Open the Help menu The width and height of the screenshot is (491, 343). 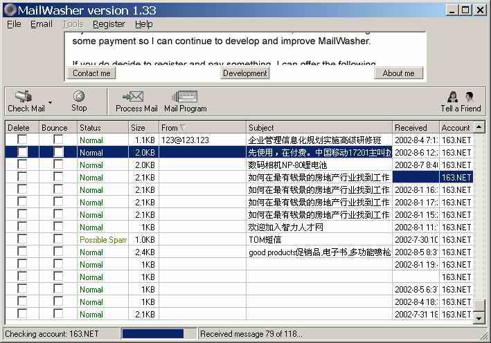144,24
